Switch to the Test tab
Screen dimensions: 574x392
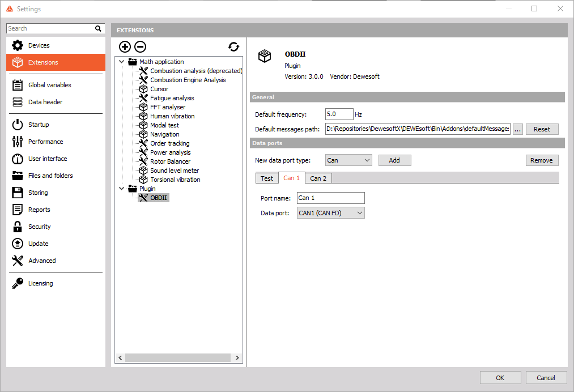pyautogui.click(x=266, y=178)
